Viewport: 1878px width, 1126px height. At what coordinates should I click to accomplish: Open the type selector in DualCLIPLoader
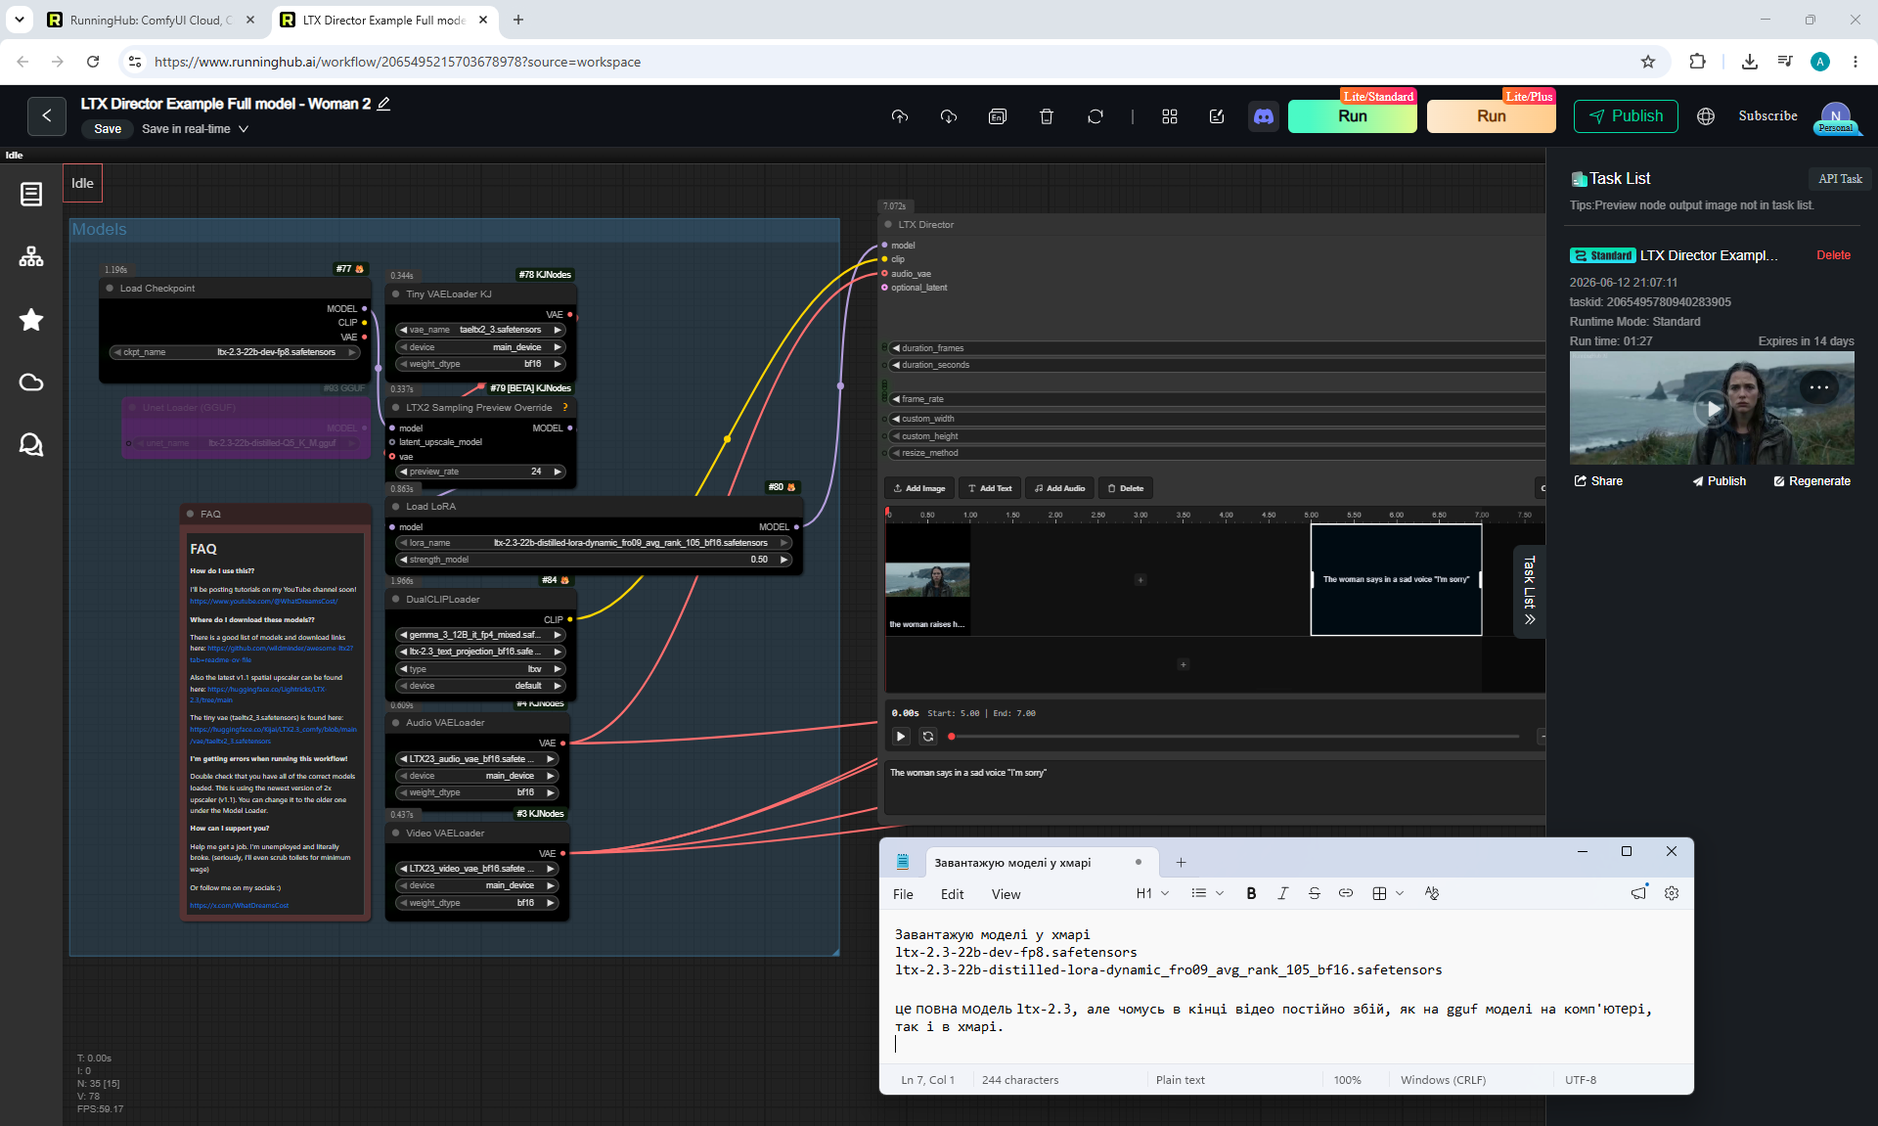click(480, 669)
